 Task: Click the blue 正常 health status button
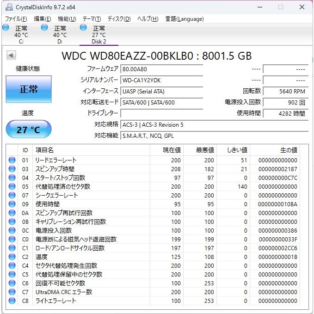pos(29,89)
